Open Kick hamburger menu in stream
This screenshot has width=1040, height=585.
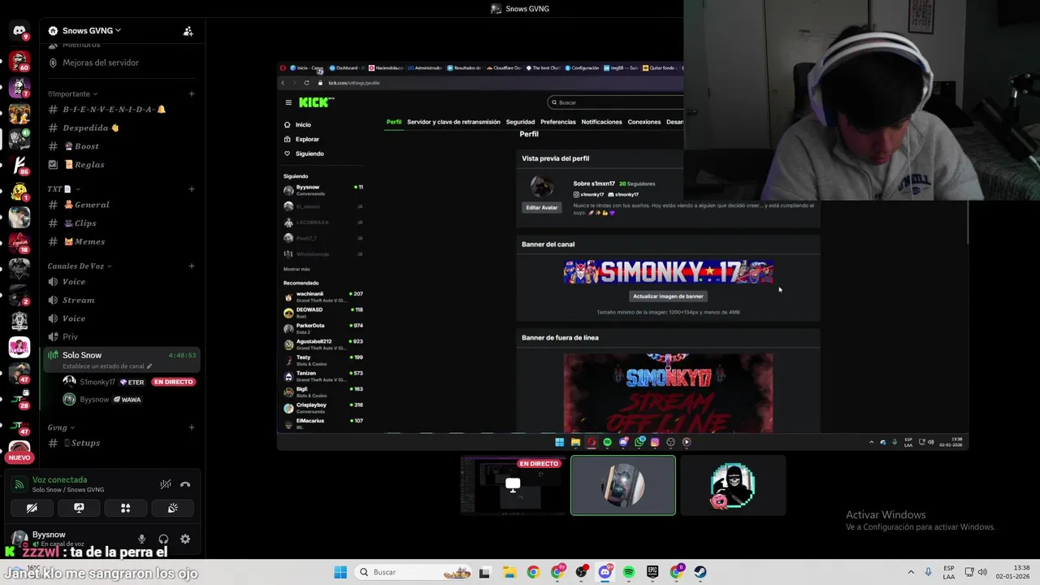coord(288,102)
